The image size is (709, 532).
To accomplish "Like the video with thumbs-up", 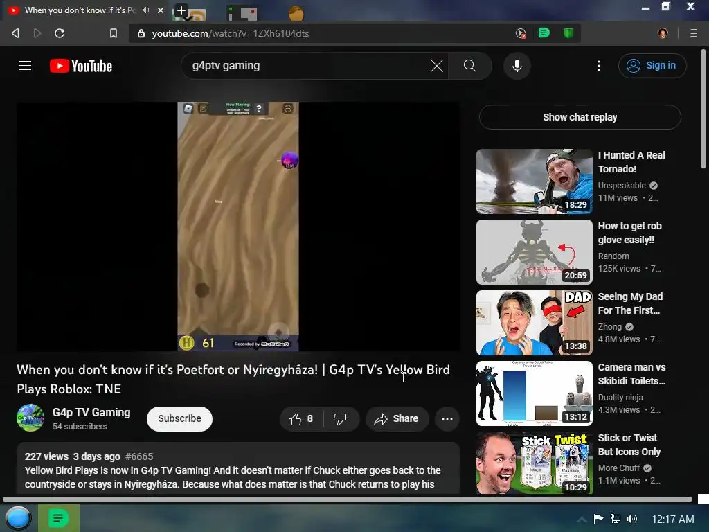I will click(x=300, y=419).
